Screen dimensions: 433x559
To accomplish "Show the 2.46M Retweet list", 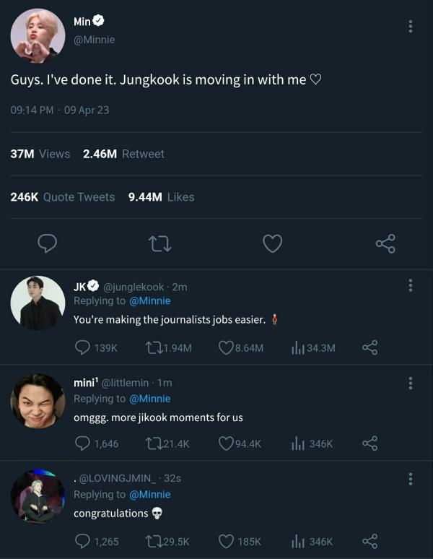I will click(x=123, y=154).
